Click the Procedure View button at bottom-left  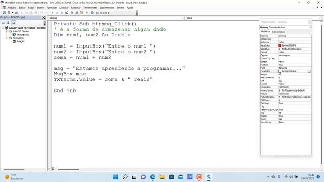pos(50,169)
